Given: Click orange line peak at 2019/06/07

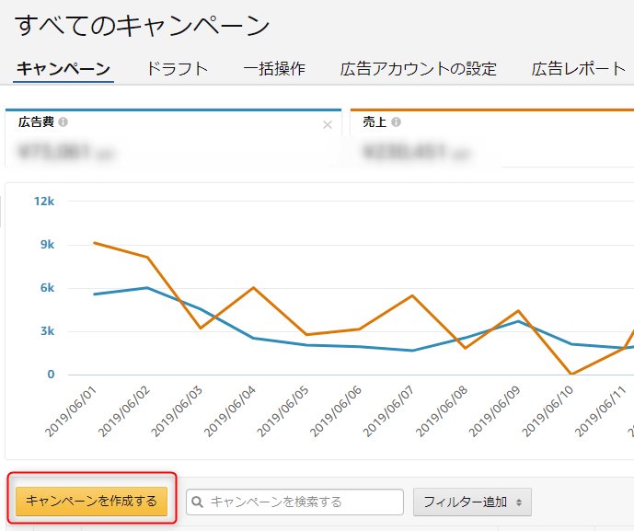Looking at the screenshot, I should (412, 295).
